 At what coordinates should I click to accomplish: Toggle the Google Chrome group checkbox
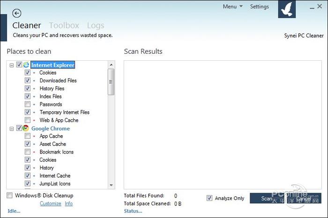pos(19,128)
